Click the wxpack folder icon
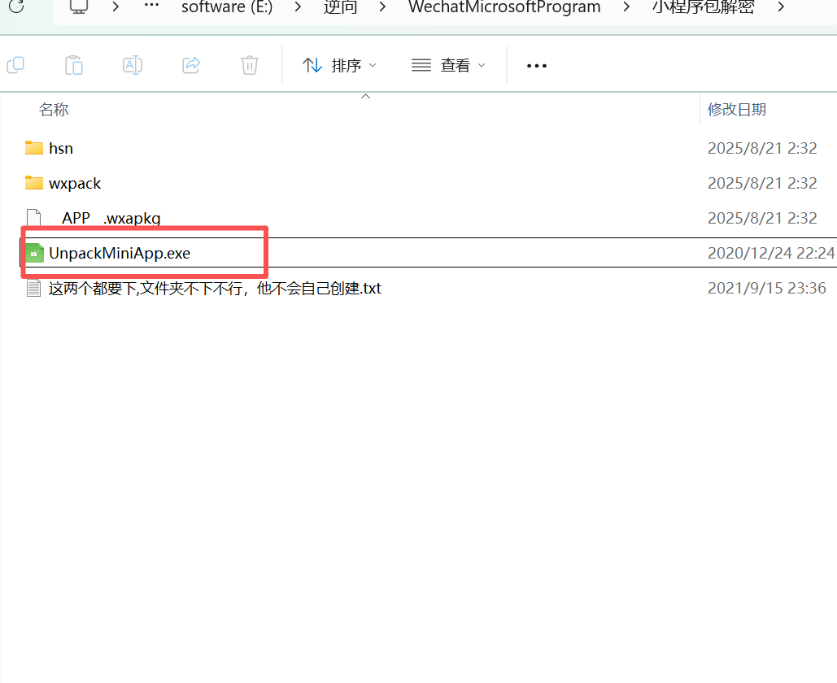Image resolution: width=837 pixels, height=683 pixels. 34,183
